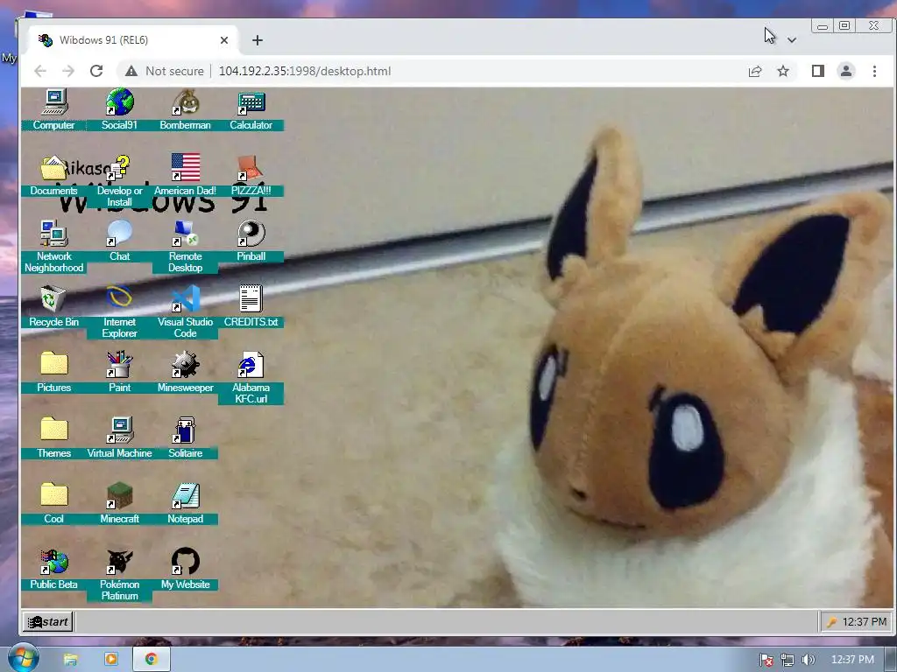Screen dimensions: 897x672
Task: Open Action Center flag icon
Action: pos(766,660)
